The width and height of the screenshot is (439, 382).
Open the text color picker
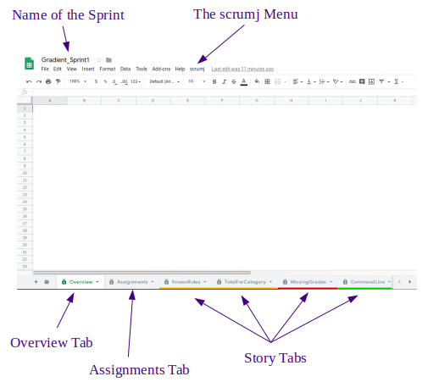243,82
